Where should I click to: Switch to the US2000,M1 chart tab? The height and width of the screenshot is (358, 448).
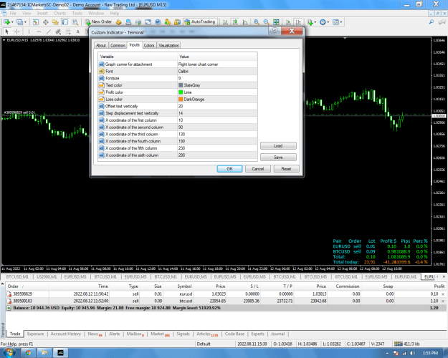click(x=47, y=276)
